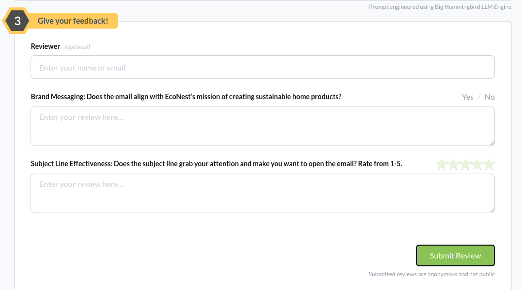Screen dimensions: 521x290
Task: Click the Reviewer name or email field
Action: click(262, 68)
